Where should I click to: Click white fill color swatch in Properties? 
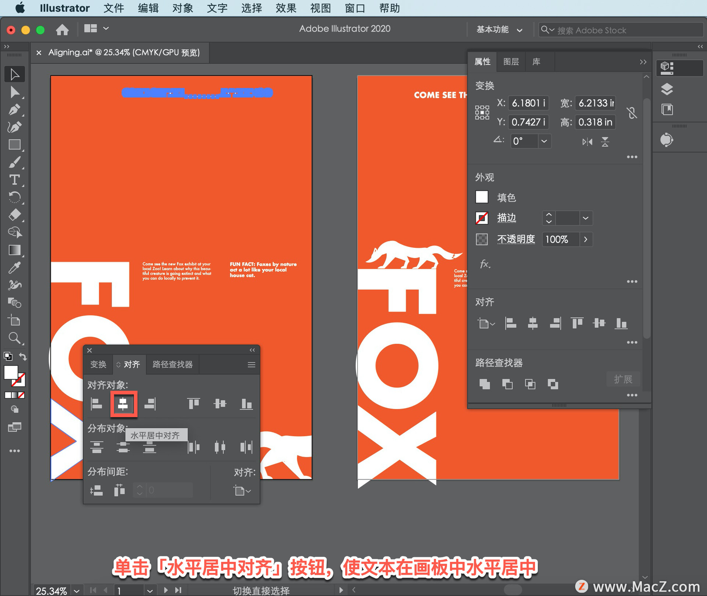[x=482, y=197]
